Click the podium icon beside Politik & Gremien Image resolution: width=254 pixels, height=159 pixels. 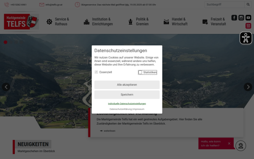coord(130,22)
